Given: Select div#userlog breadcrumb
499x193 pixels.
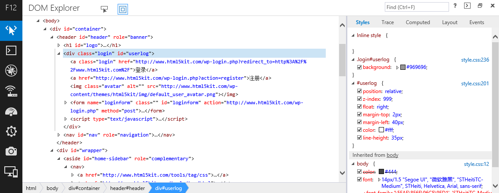Looking at the screenshot, I should 168,188.
